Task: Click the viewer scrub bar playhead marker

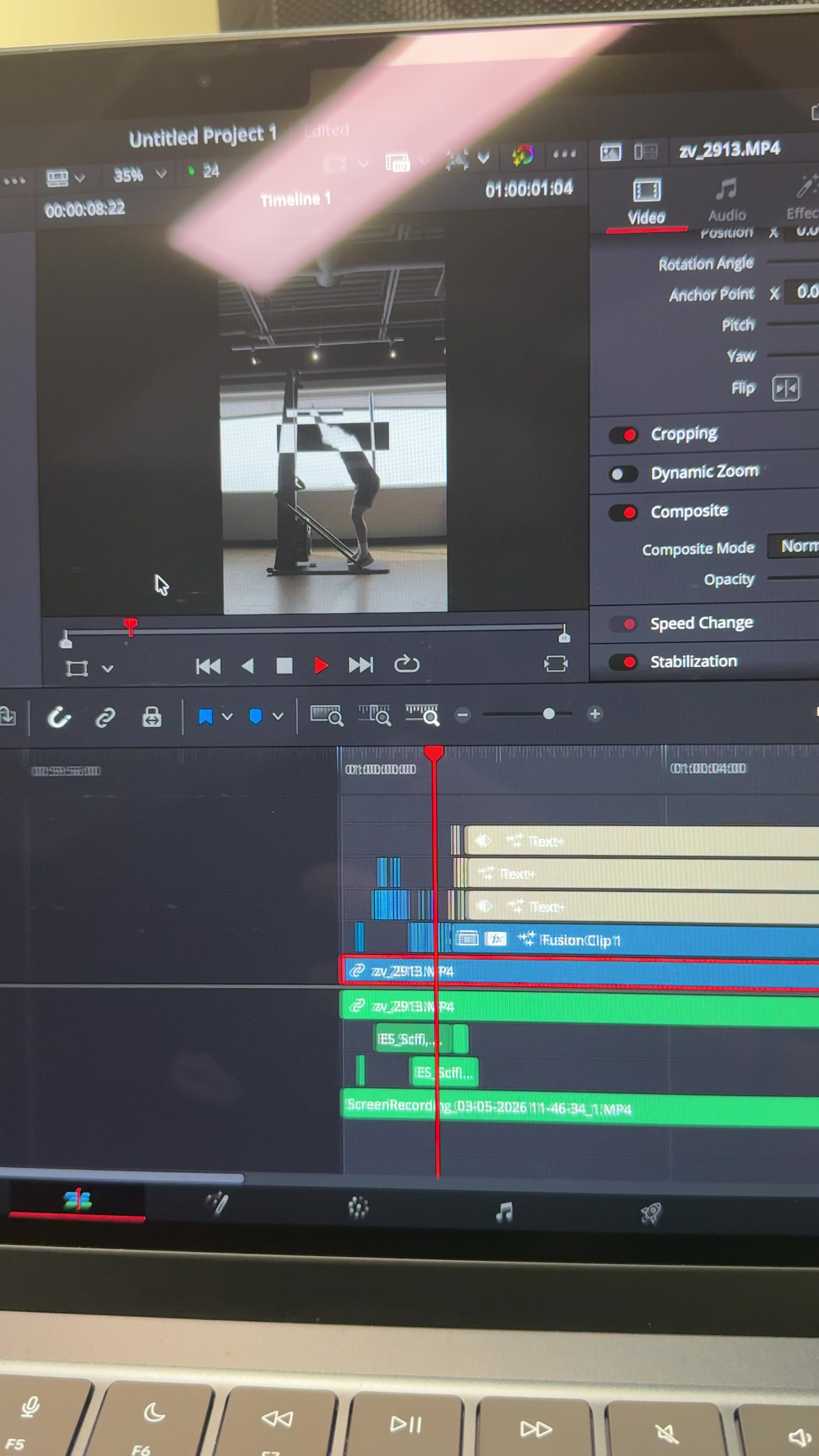Action: point(130,626)
